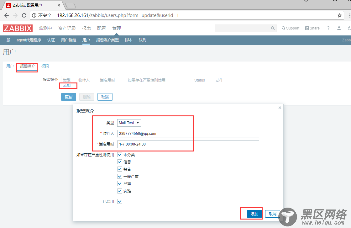Screen dimensions: 351x228
Task: Toggle the 已启用 checkbox
Action: pyautogui.click(x=120, y=201)
